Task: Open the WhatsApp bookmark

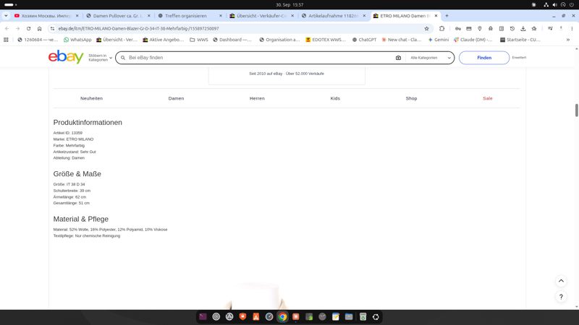Action: [77, 40]
